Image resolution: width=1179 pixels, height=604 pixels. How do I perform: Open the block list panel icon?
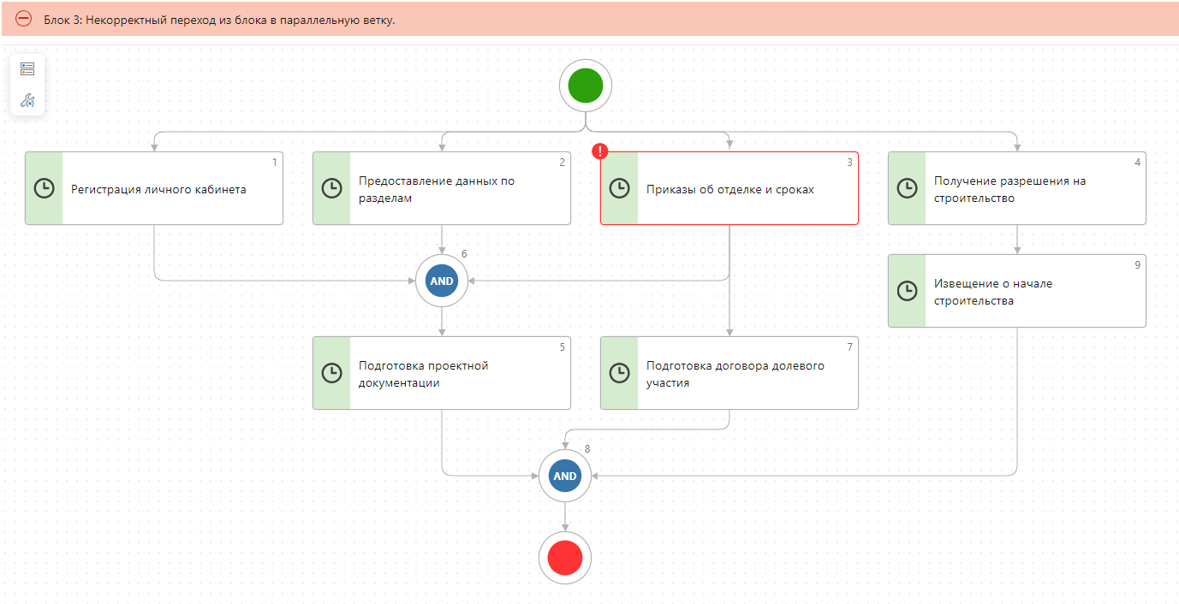pyautogui.click(x=27, y=69)
